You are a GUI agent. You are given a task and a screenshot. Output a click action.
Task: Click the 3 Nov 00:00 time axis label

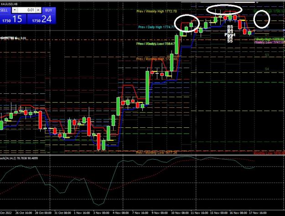click(101, 213)
